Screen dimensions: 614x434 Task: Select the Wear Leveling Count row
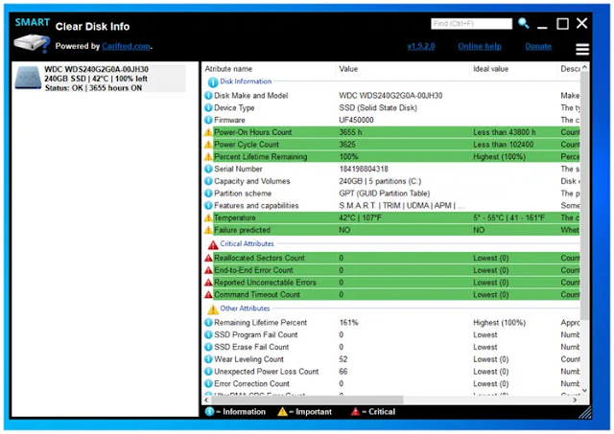click(391, 359)
